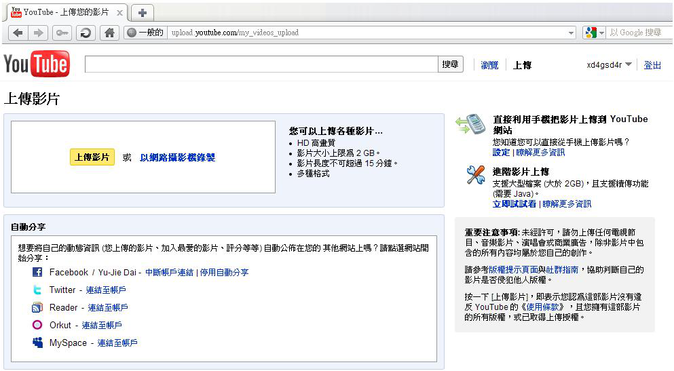Click 連結至帳戶 next to MySpace
This screenshot has height=371, width=674.
coord(117,343)
